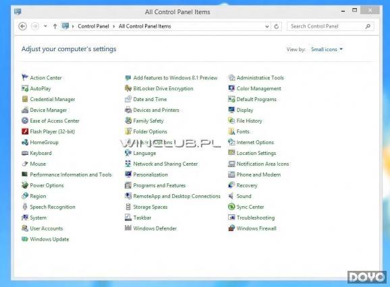Click the Keyboard icon

point(25,153)
